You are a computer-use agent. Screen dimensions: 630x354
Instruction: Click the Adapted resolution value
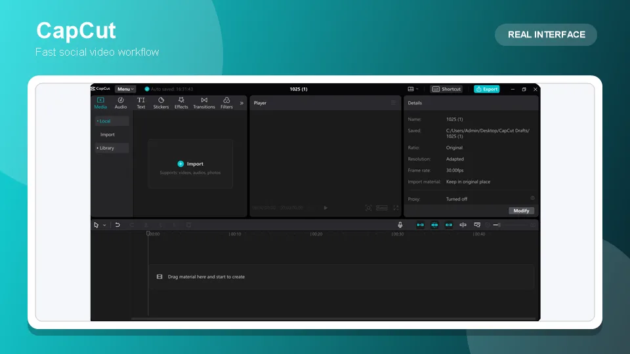coord(455,159)
